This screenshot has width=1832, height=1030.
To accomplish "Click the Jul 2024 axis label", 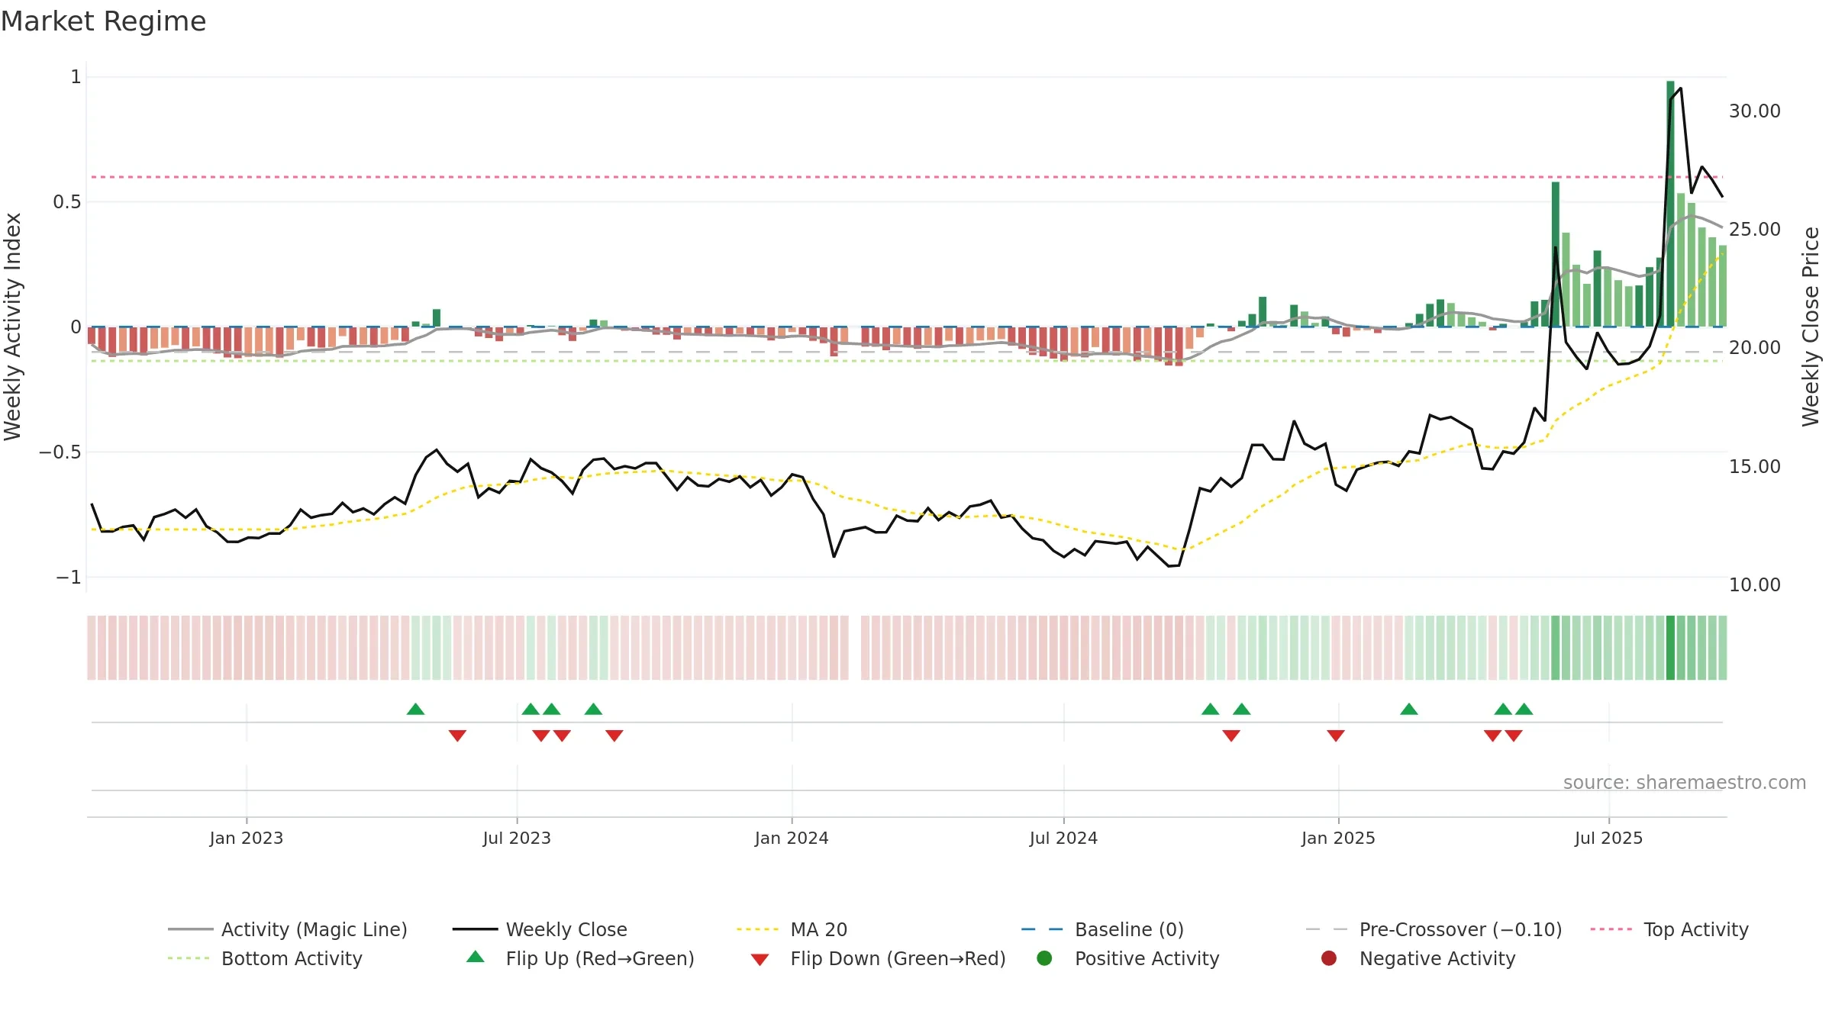I will [x=1063, y=838].
